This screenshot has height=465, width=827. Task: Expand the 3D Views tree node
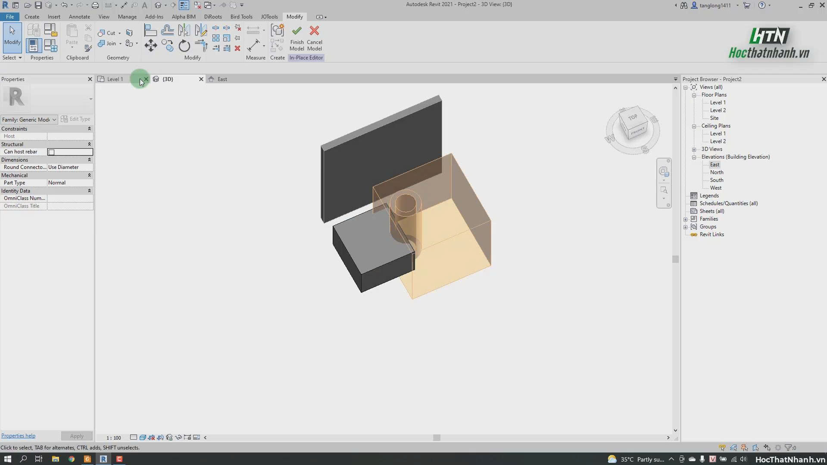tap(694, 150)
